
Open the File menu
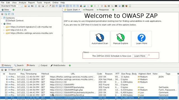(3, 2)
